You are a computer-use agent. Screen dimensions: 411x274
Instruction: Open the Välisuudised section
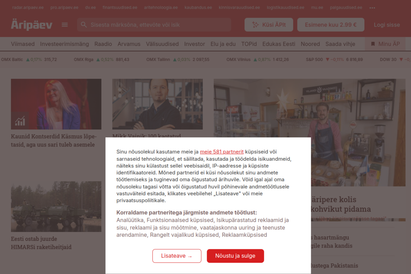pos(162,44)
